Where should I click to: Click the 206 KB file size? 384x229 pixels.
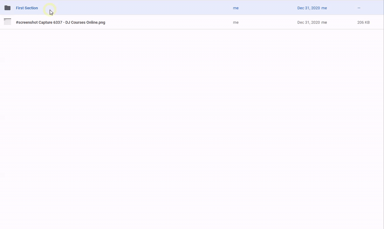click(x=363, y=22)
